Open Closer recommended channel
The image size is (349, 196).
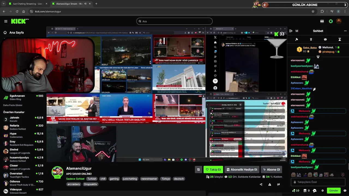coord(23,167)
